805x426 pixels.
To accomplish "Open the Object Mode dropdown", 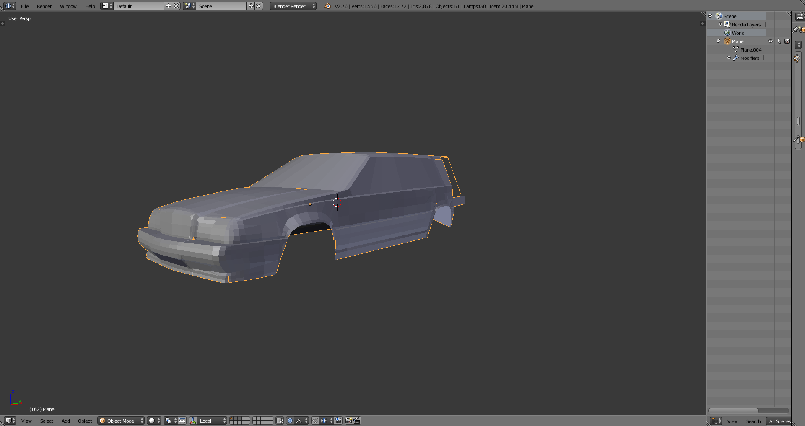I will (x=121, y=421).
